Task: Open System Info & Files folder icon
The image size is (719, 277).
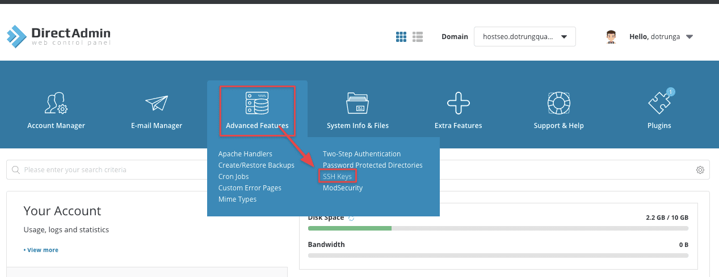Action: [x=358, y=103]
